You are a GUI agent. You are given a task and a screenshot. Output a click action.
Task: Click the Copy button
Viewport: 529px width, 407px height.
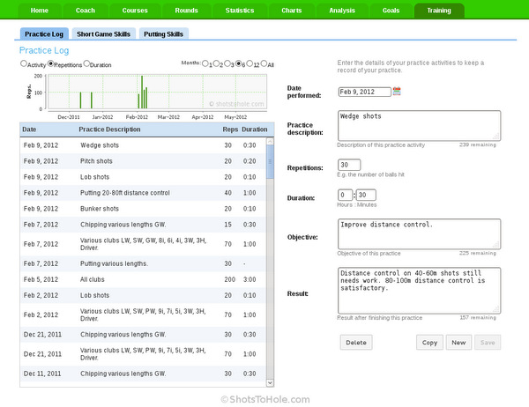pos(429,343)
